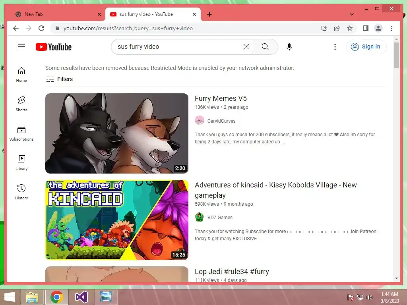Viewport: 407px width, 305px height.
Task: Click the VDZ Games channel avatar
Action: 200,217
